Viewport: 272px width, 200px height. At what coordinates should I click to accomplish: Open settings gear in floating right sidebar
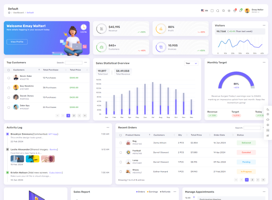[x=267, y=114]
